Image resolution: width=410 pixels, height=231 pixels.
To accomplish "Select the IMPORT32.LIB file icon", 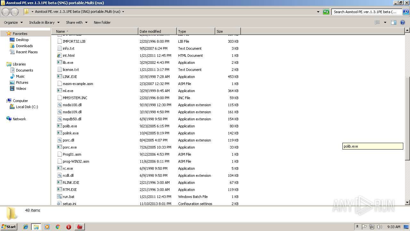I will (59, 41).
